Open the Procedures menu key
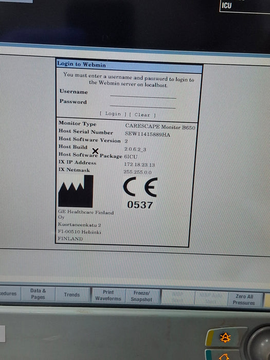This screenshot has height=360, width=270. pos(9,294)
